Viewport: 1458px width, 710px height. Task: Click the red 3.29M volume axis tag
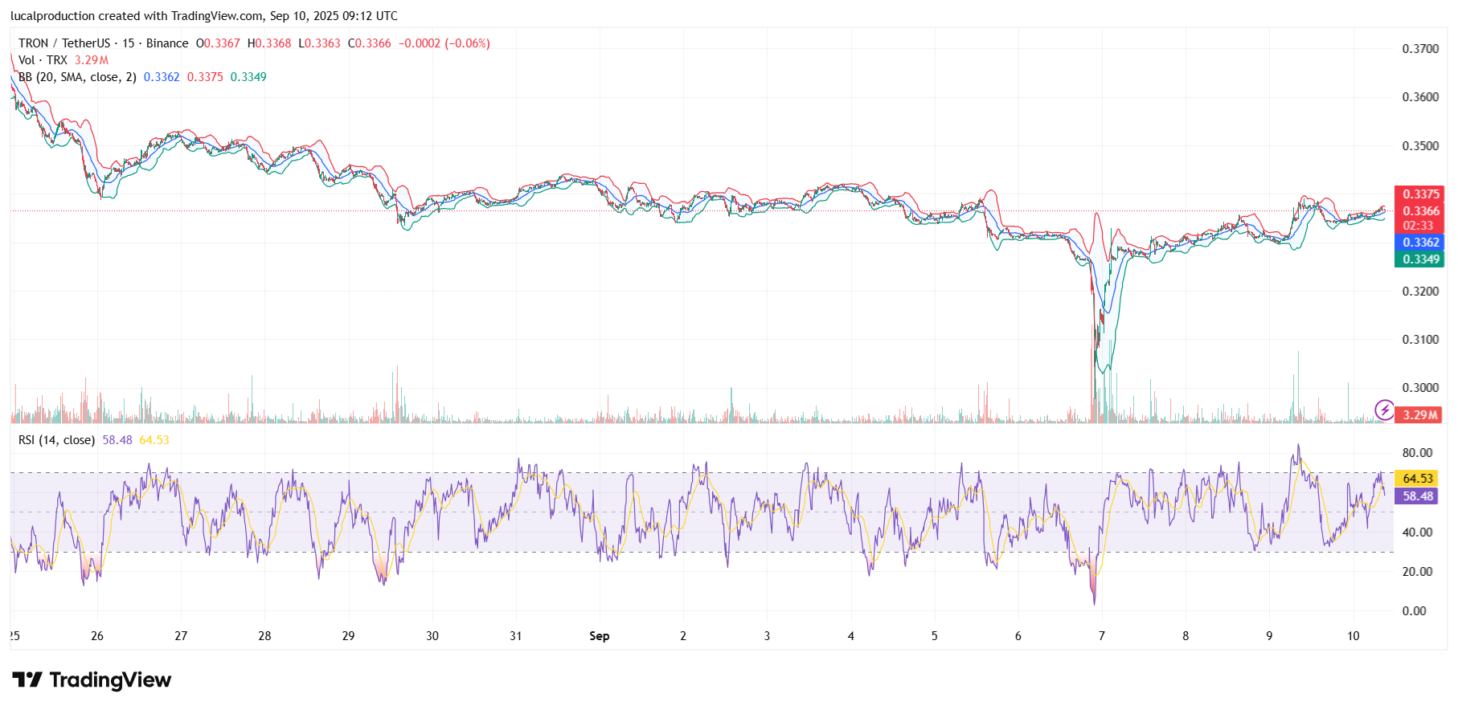click(x=1419, y=415)
